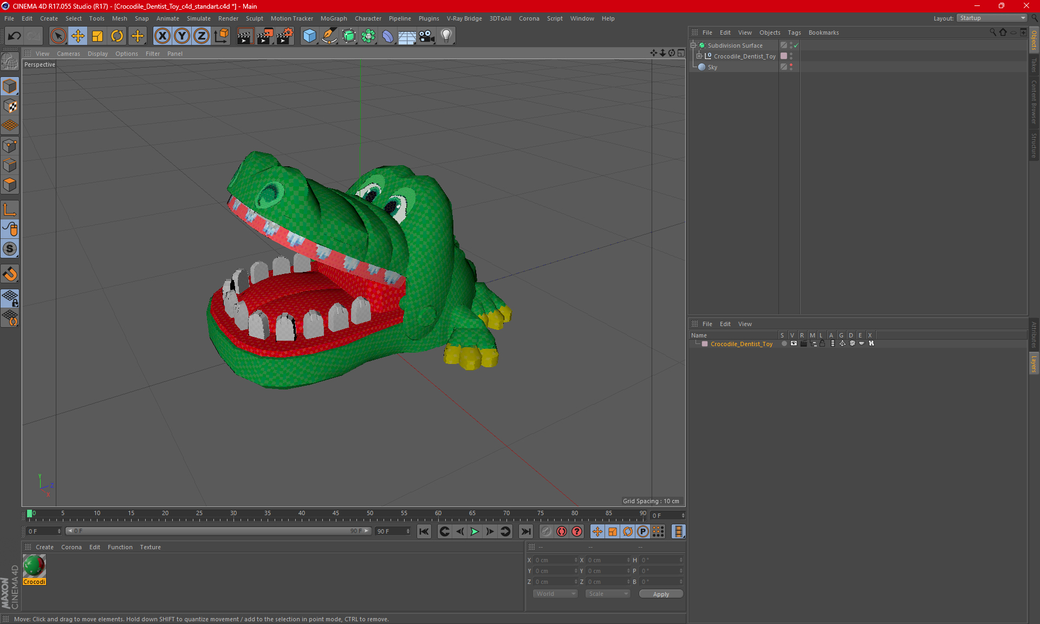This screenshot has width=1040, height=624.
Task: Click the Crocodile_Dentist_Toy layer color swatch
Action: tap(705, 344)
